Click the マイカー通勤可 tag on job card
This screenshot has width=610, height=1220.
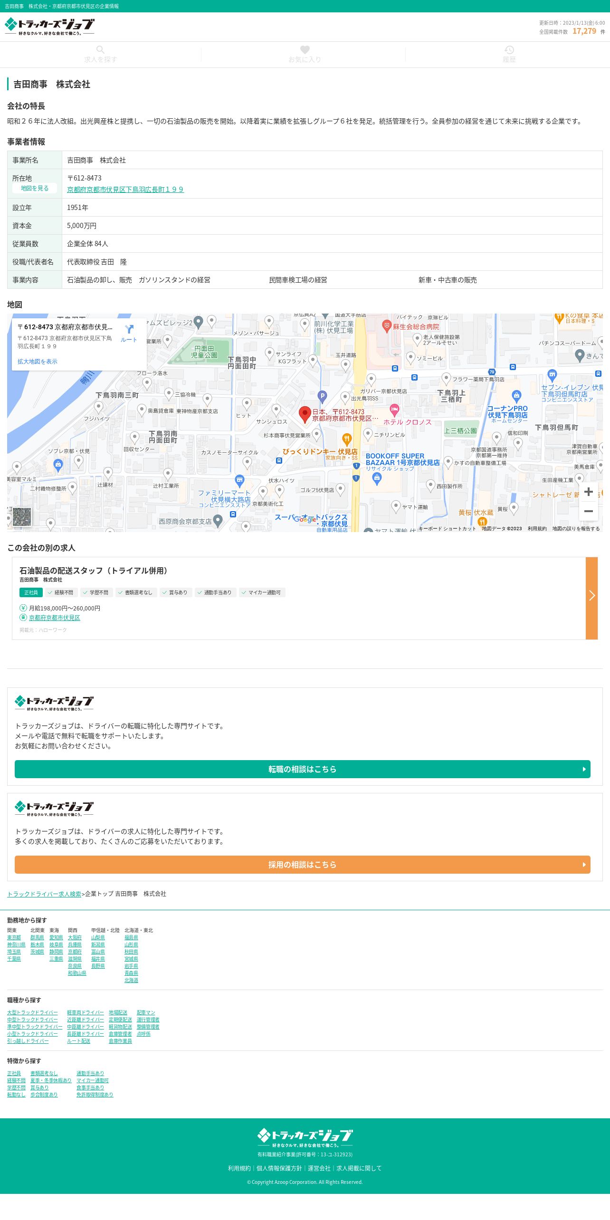262,592
